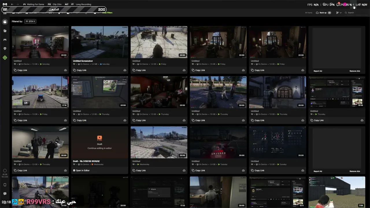Open the phone icon in the sidebar
The width and height of the screenshot is (370, 208).
point(5,185)
